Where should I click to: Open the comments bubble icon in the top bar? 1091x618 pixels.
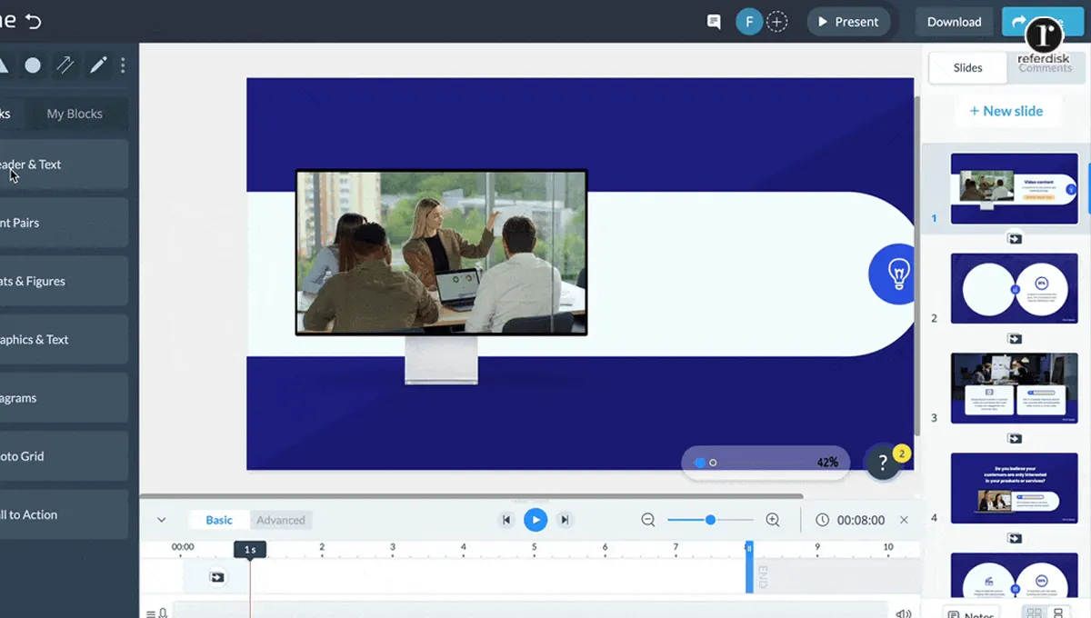[x=714, y=21]
